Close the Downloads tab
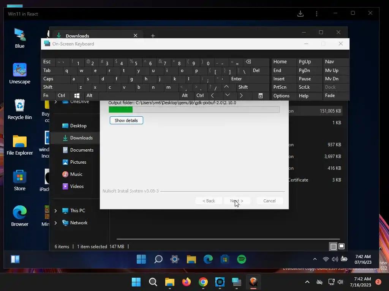The height and width of the screenshot is (291, 389). (x=136, y=36)
